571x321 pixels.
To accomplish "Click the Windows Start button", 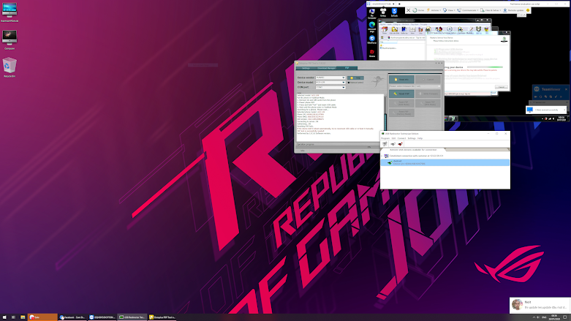I will (x=4, y=317).
